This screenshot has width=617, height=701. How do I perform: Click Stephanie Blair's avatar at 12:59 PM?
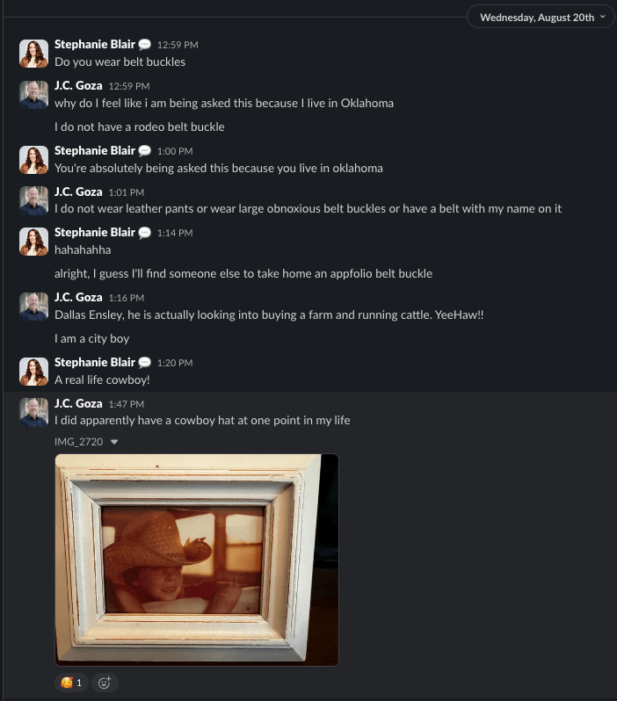[33, 54]
